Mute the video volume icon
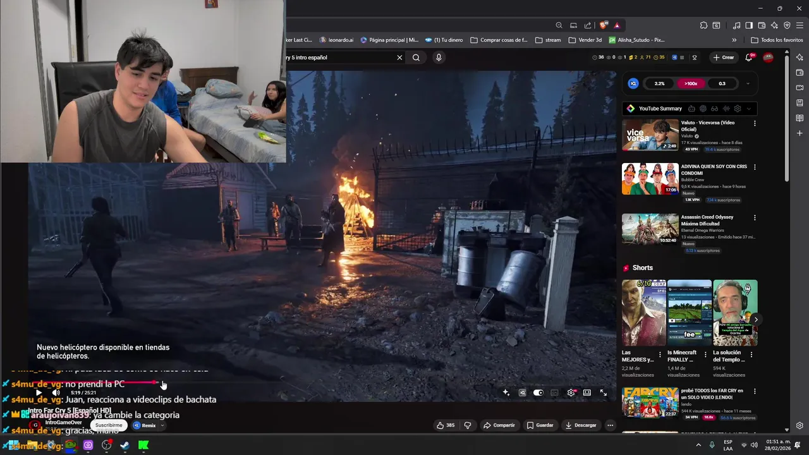The width and height of the screenshot is (809, 455). coord(56,392)
